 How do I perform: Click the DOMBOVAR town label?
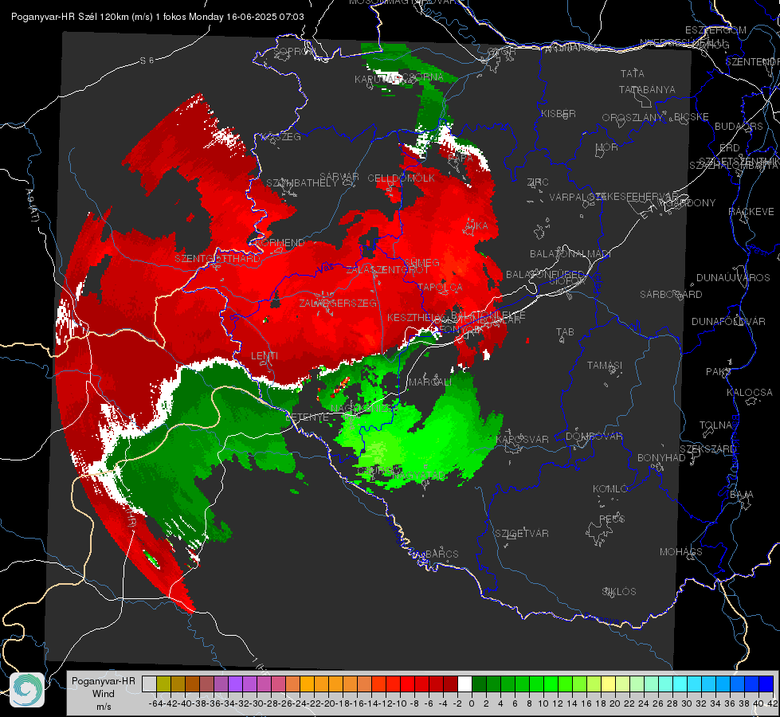tap(594, 437)
